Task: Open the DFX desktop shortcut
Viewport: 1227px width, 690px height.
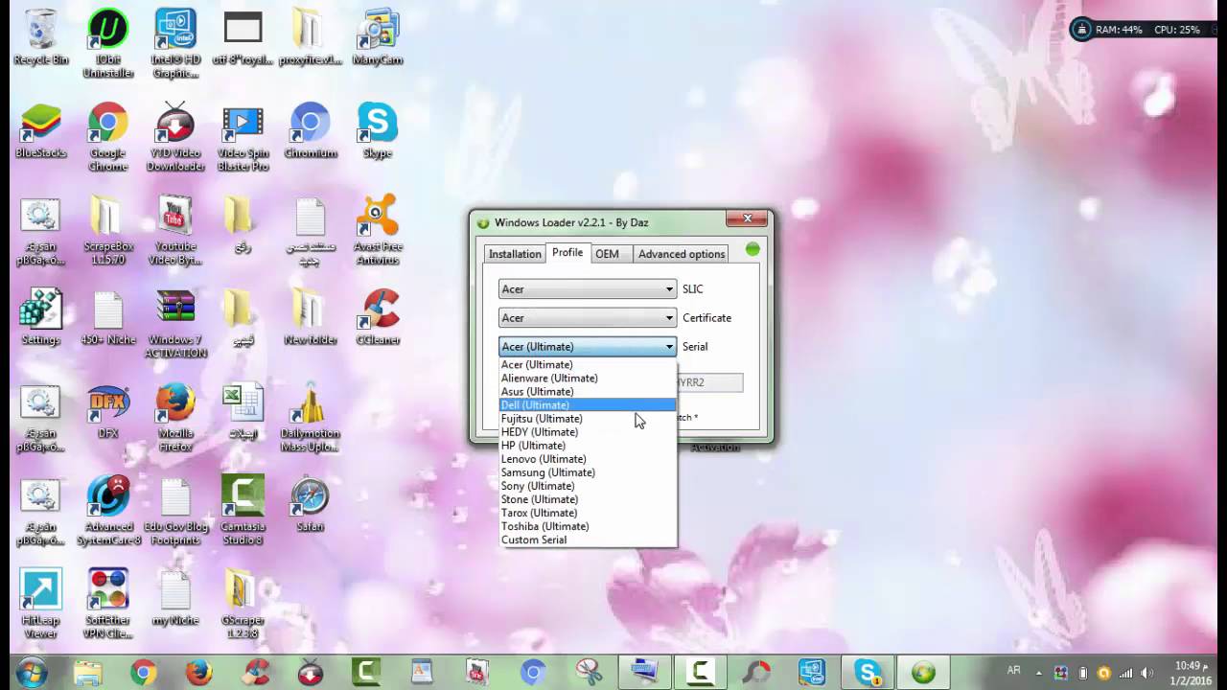Action: coord(107,411)
